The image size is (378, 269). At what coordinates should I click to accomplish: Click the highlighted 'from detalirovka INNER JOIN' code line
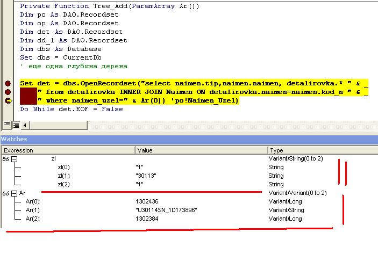tap(203, 92)
